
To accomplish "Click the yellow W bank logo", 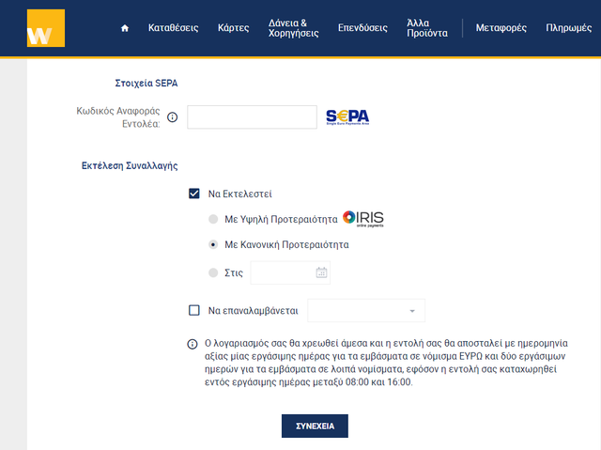I will point(46,28).
